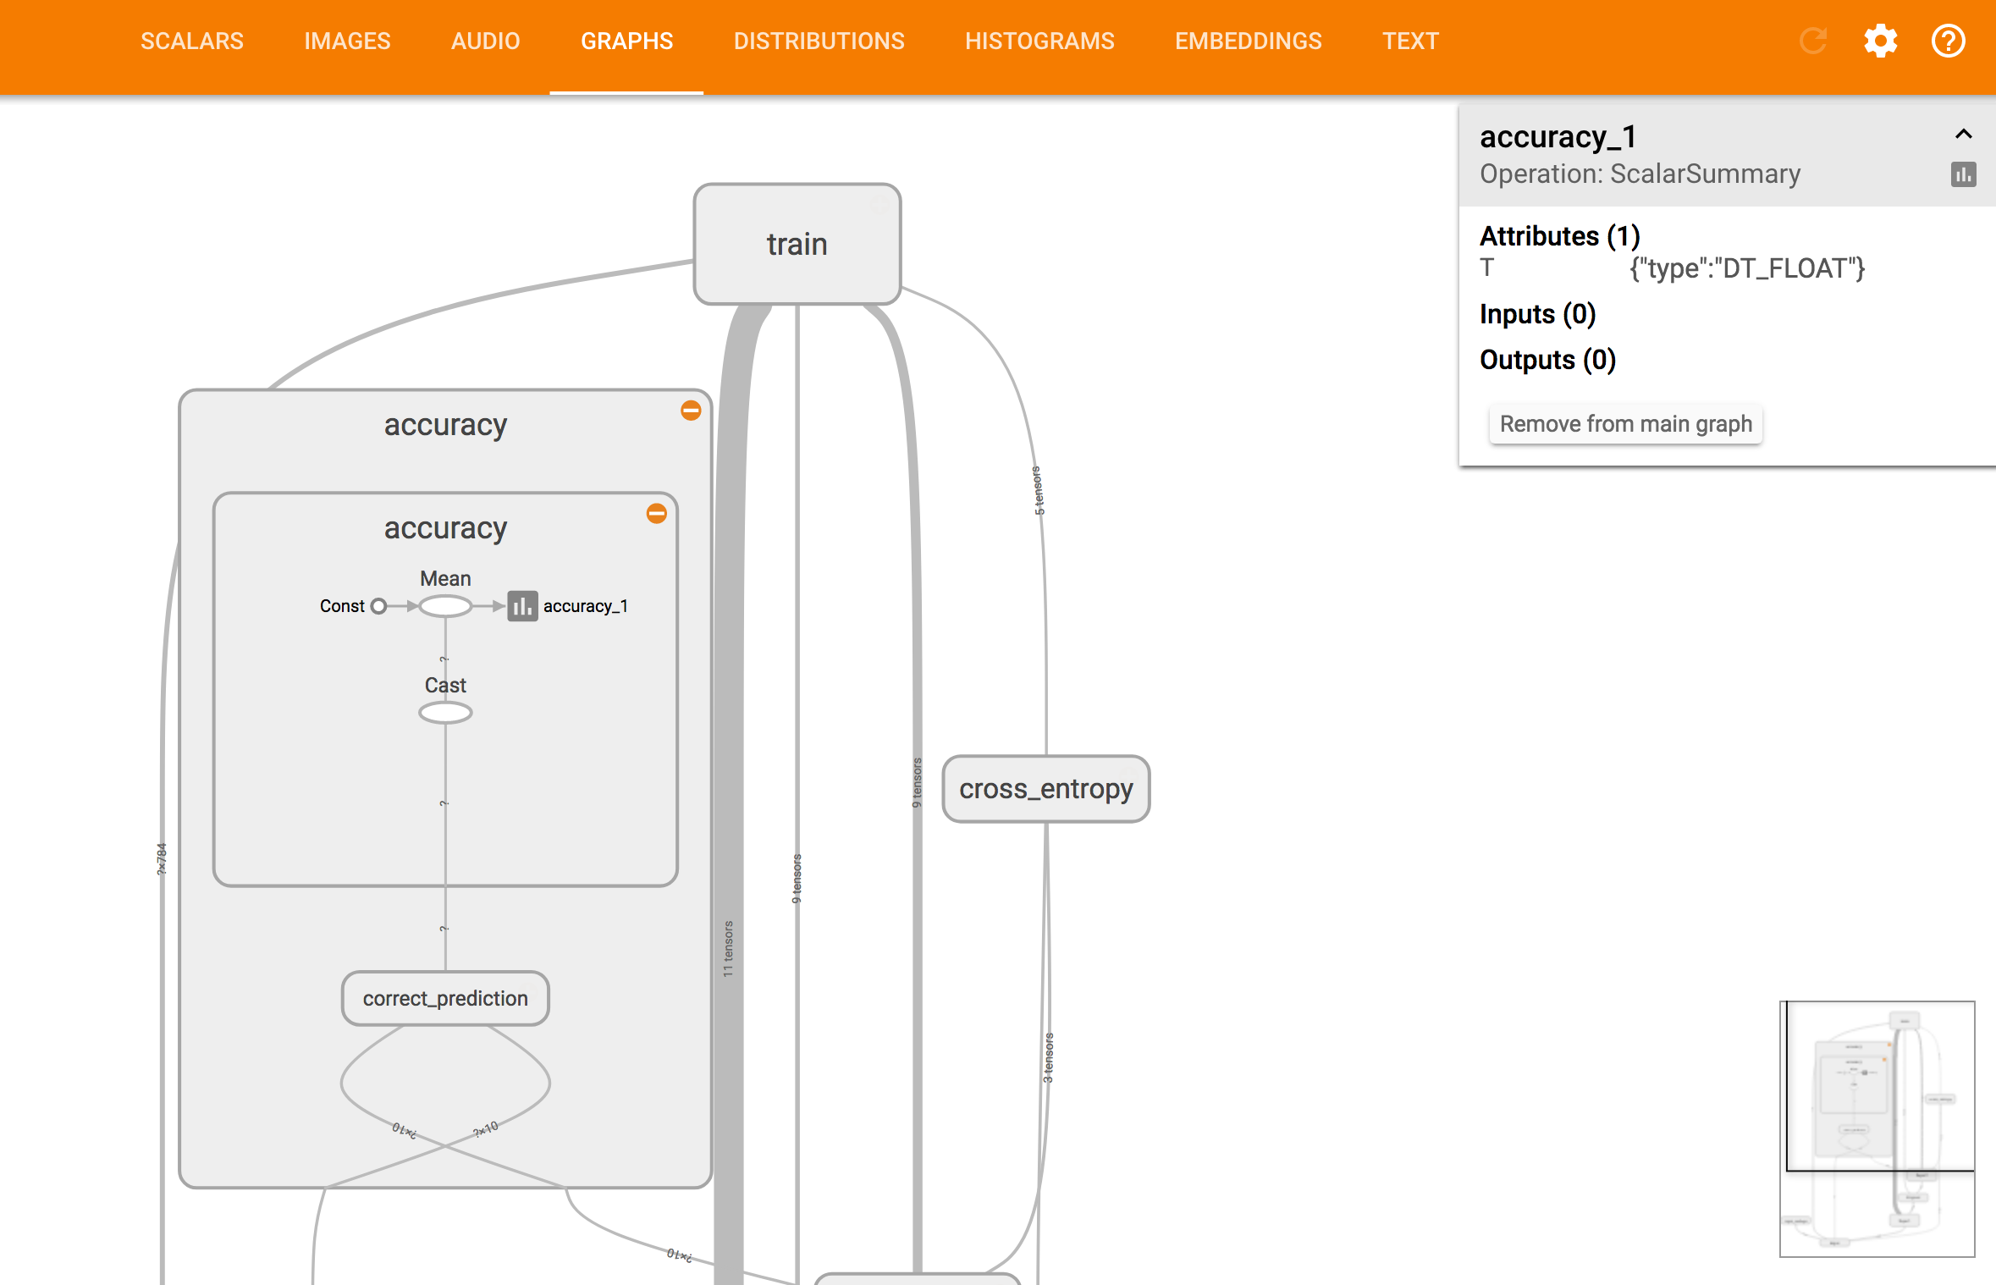Click the reload data icon

1812,41
